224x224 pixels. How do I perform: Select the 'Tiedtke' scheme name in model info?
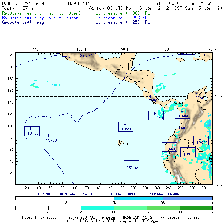(x=72, y=217)
